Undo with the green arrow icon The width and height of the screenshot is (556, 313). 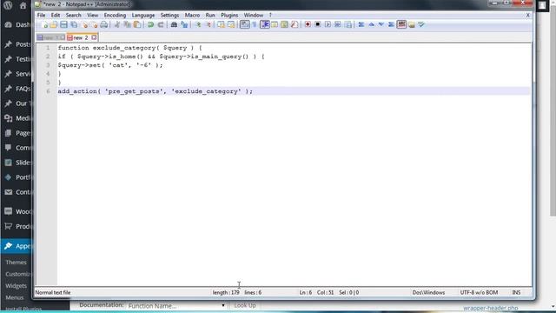click(150, 24)
